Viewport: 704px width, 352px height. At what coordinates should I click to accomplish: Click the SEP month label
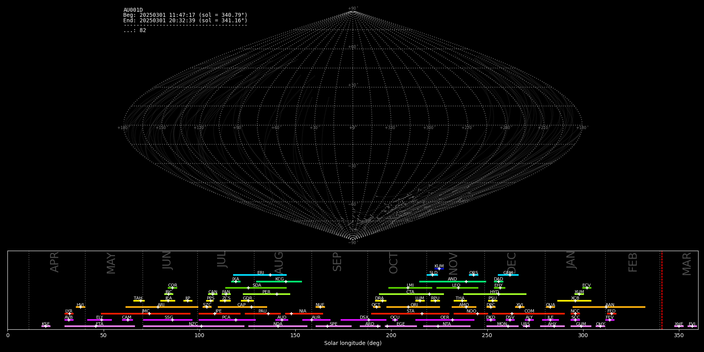coord(337,262)
